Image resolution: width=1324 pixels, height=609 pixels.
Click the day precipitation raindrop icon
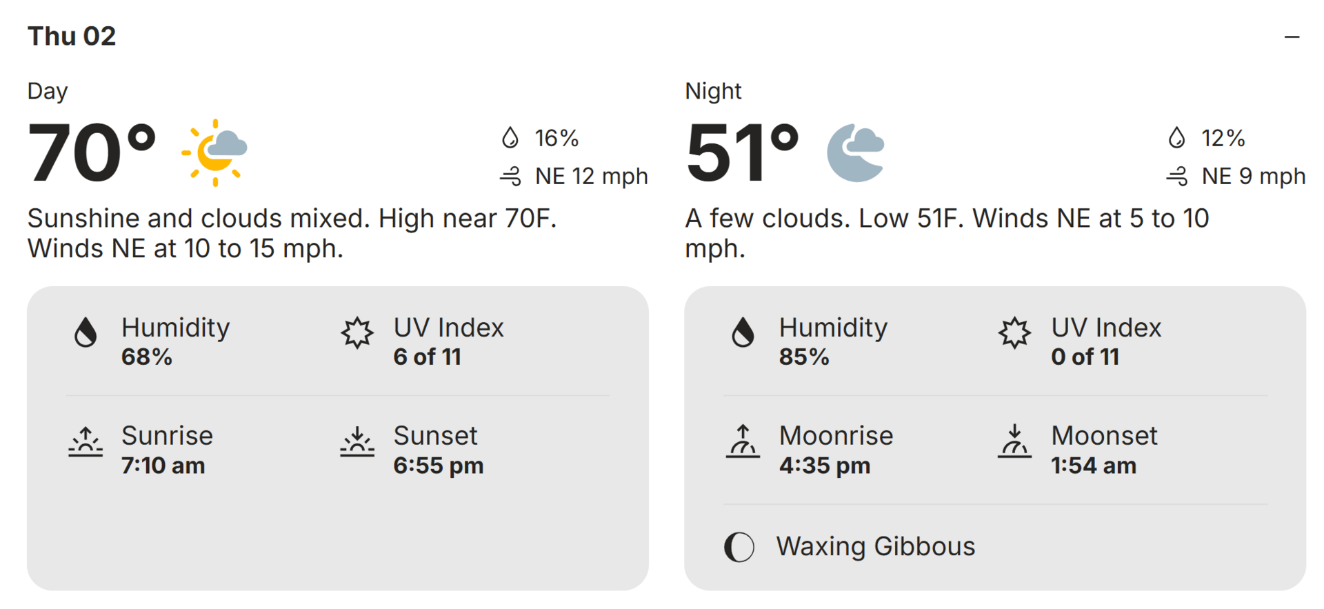click(x=510, y=138)
